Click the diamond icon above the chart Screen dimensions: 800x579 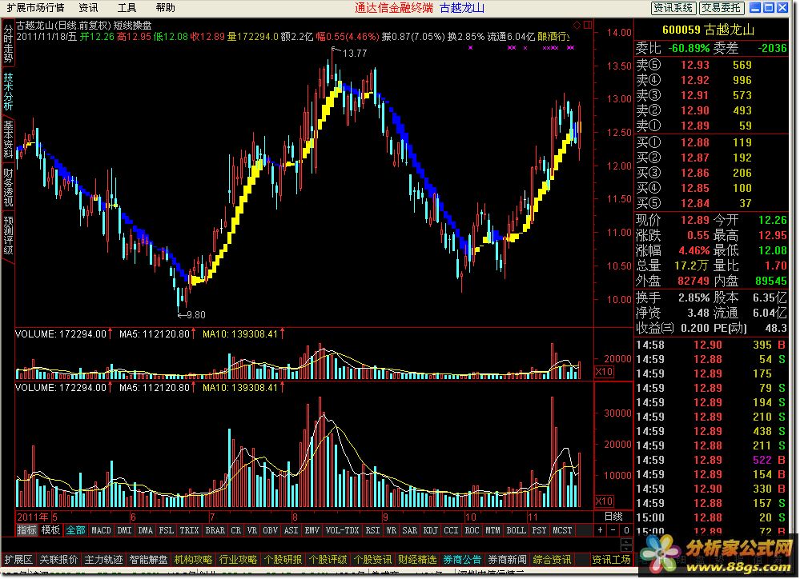pyautogui.click(x=577, y=25)
